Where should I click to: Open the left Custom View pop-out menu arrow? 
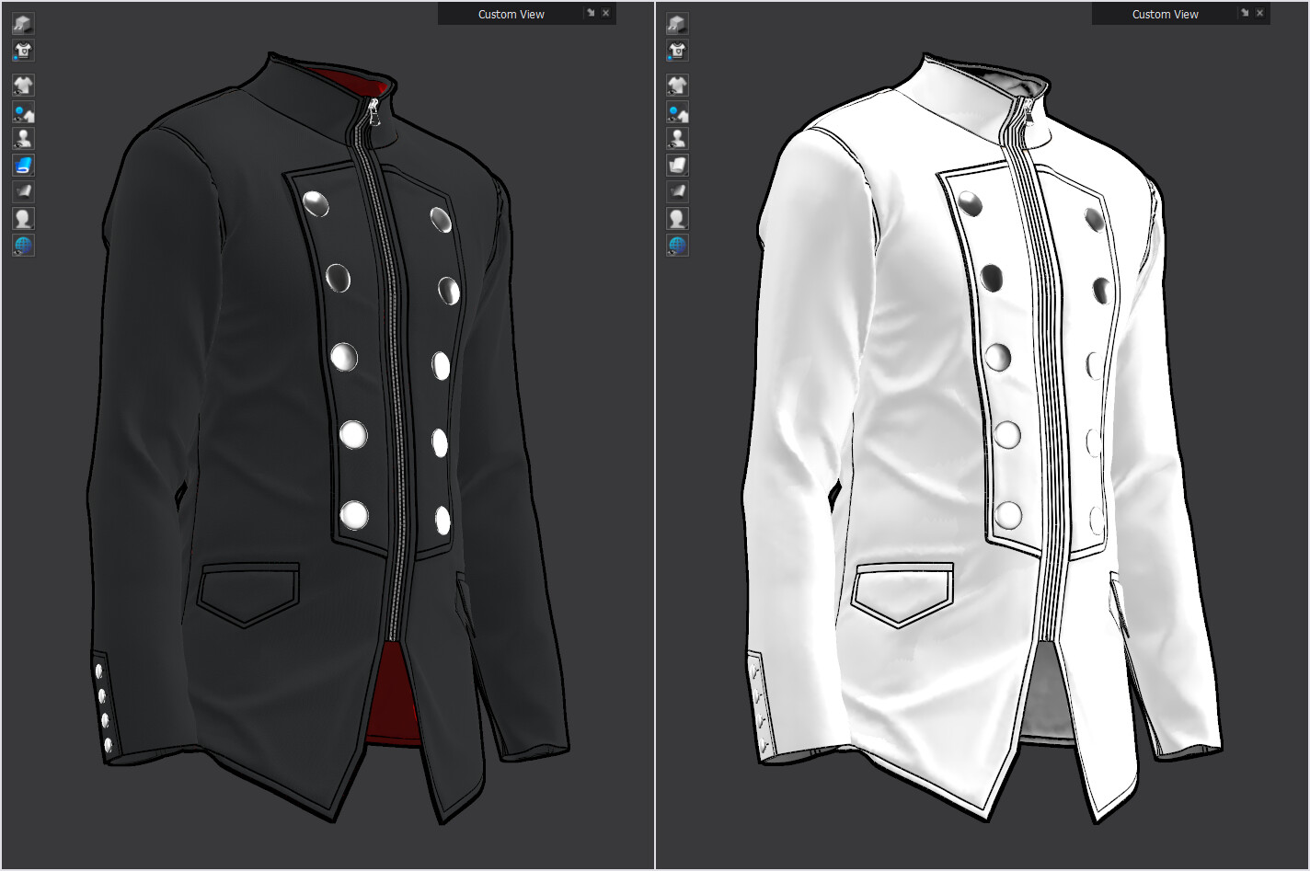pyautogui.click(x=590, y=13)
